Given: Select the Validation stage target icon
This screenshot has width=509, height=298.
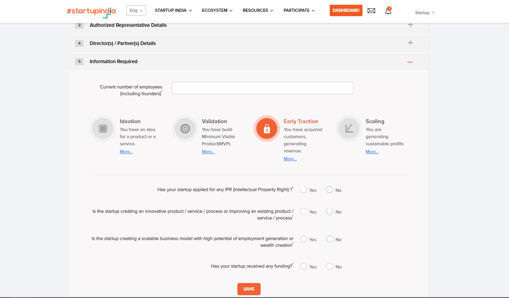Looking at the screenshot, I should click(x=184, y=128).
